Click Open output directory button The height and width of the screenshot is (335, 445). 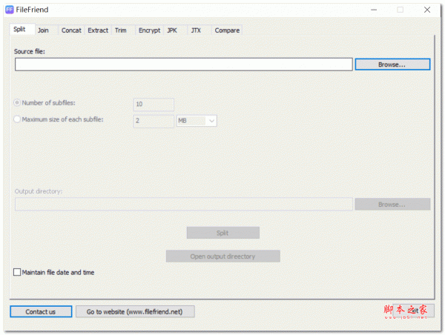222,256
